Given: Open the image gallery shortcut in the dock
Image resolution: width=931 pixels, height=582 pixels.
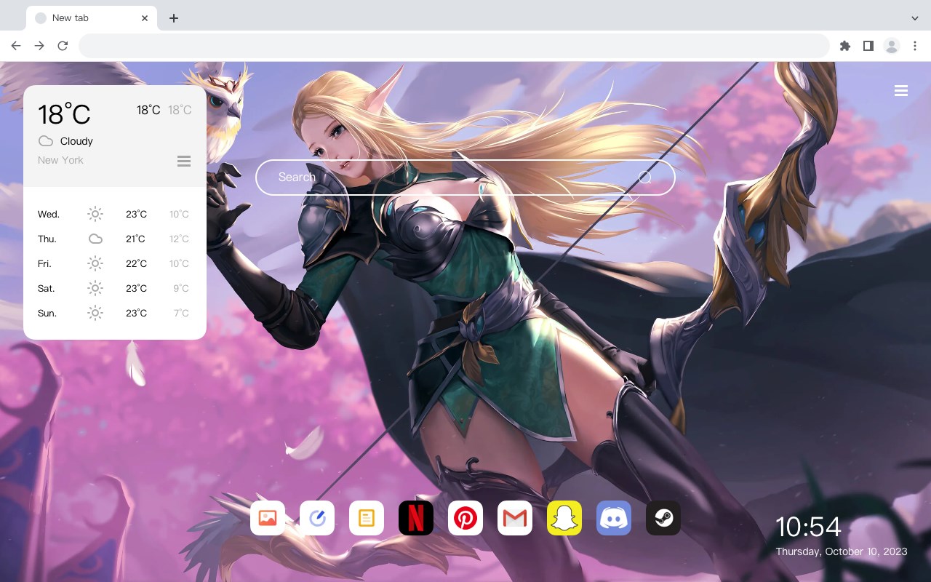Looking at the screenshot, I should 268,518.
